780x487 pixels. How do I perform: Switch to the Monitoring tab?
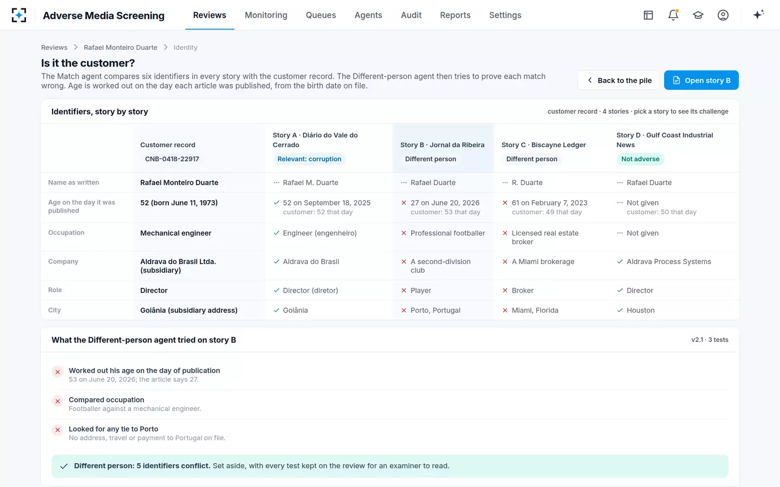coord(266,15)
